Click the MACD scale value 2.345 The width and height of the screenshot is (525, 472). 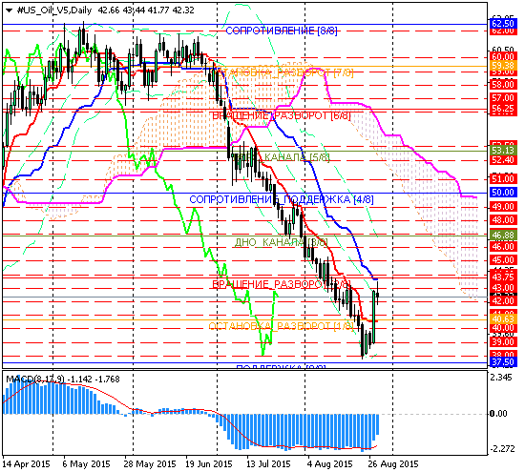501,378
